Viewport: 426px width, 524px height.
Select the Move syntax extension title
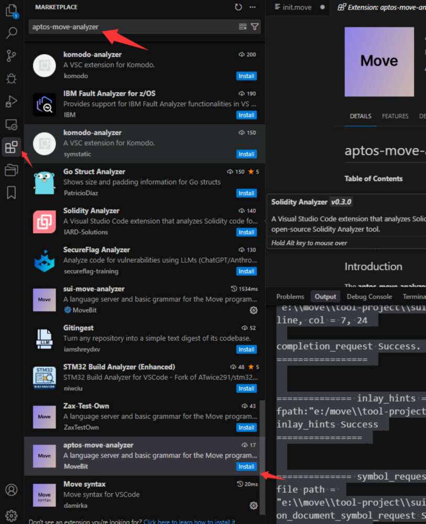(x=84, y=484)
